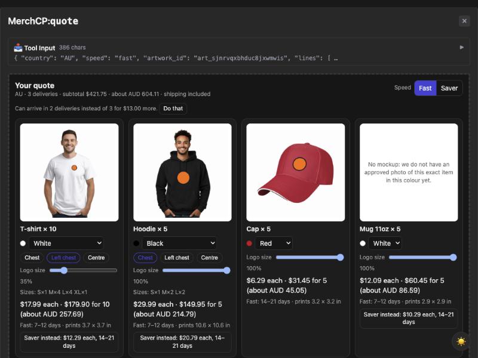
Task: Select Centre placement for the Hoodie
Action: [x=210, y=258]
